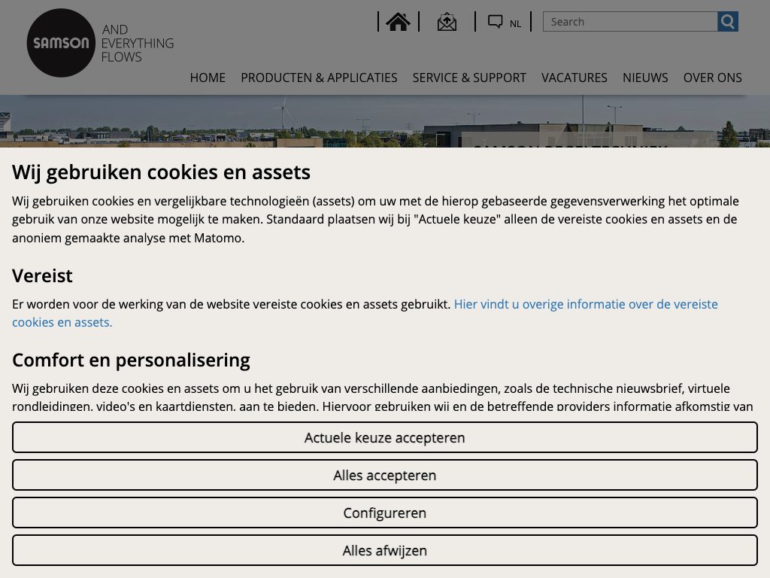Select the NIEUWS menu item
Viewport: 770px width, 578px height.
tap(645, 78)
